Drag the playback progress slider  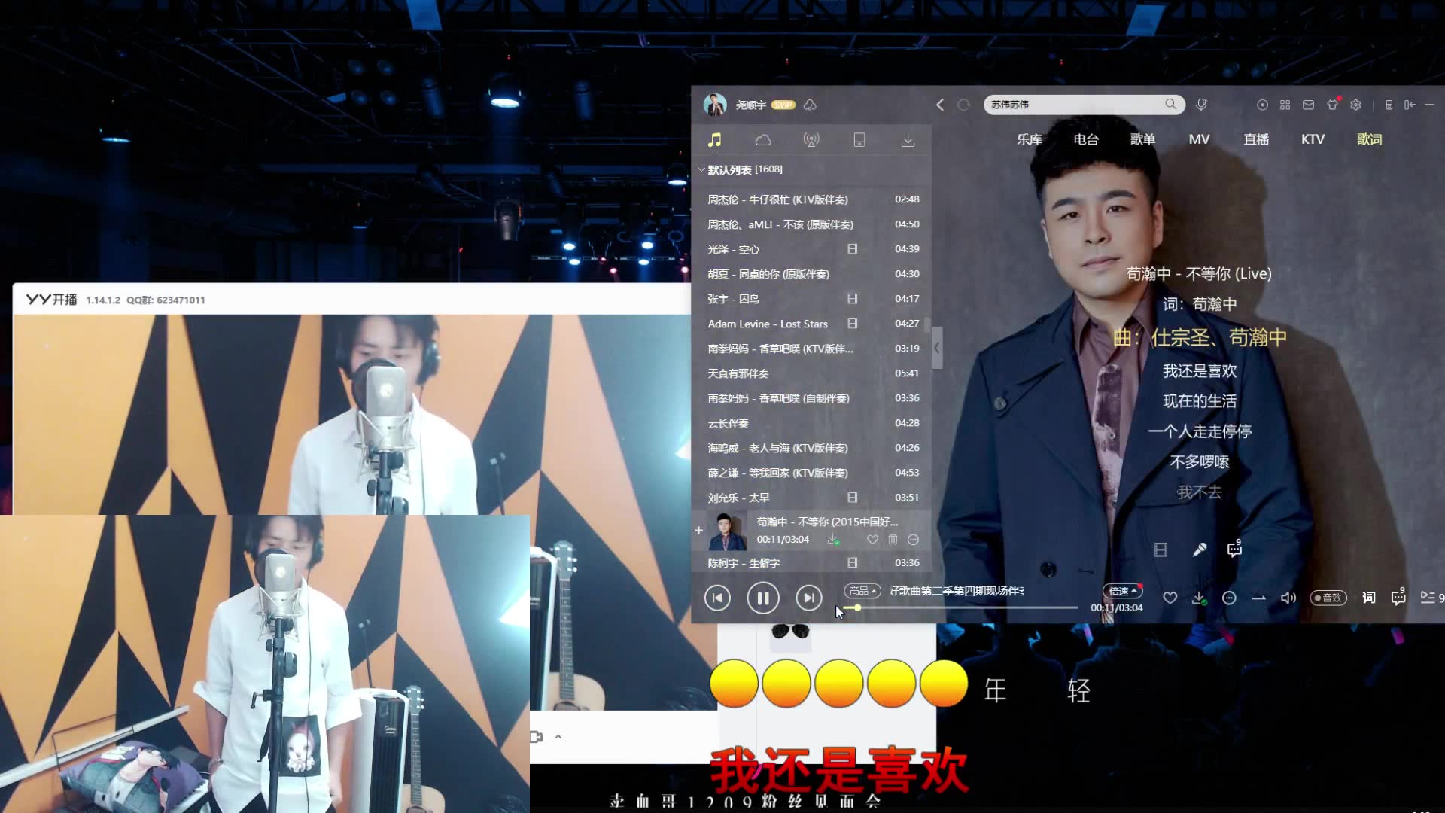pos(856,607)
